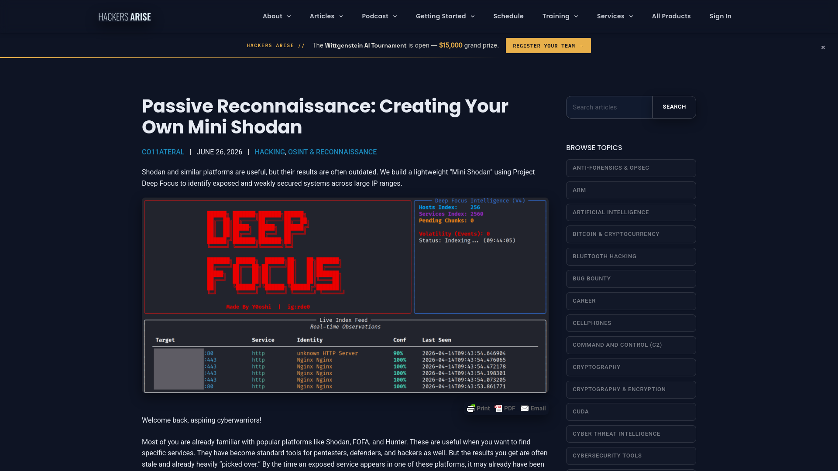This screenshot has height=471, width=838.
Task: Expand the Services dropdown chevron
Action: 631,17
